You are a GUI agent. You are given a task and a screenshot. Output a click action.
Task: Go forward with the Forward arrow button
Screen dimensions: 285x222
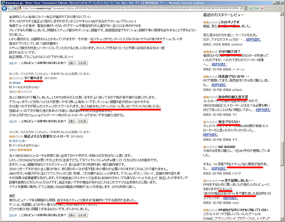pos(10,8)
